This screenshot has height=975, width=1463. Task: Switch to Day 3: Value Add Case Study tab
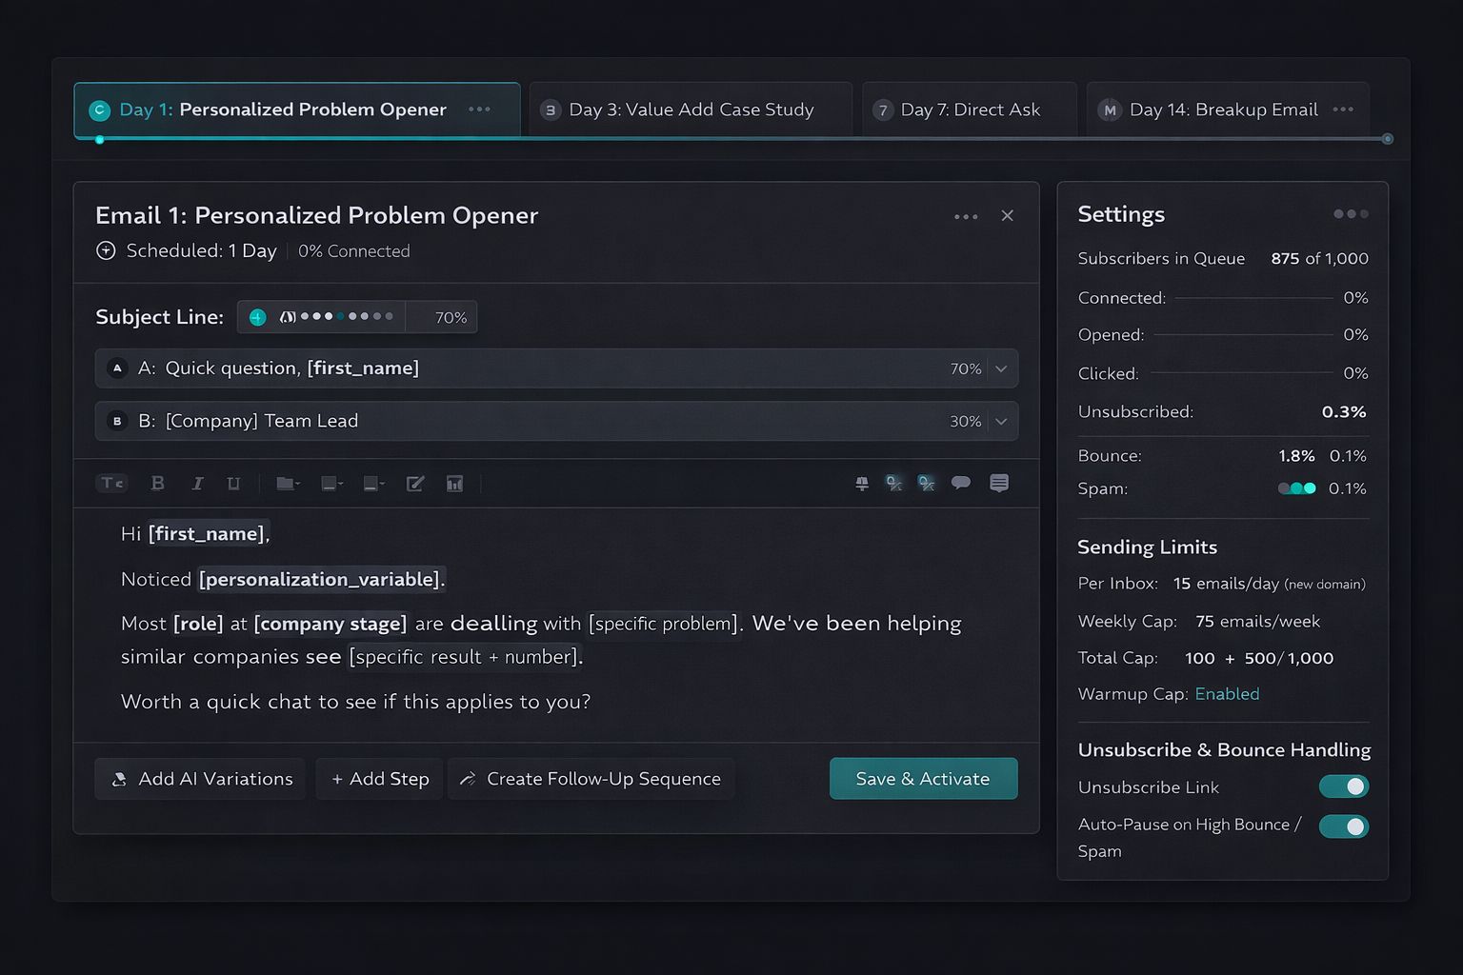coord(691,109)
